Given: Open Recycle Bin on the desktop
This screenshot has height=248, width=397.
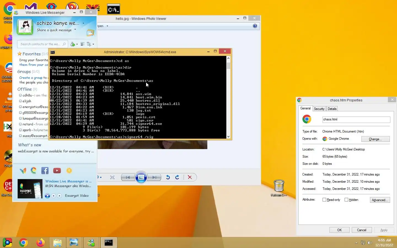Looking at the screenshot, I should point(279,188).
